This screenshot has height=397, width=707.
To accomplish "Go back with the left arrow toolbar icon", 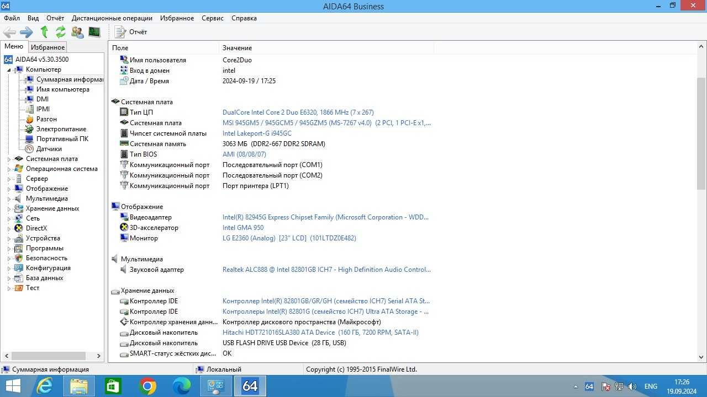I will click(9, 32).
